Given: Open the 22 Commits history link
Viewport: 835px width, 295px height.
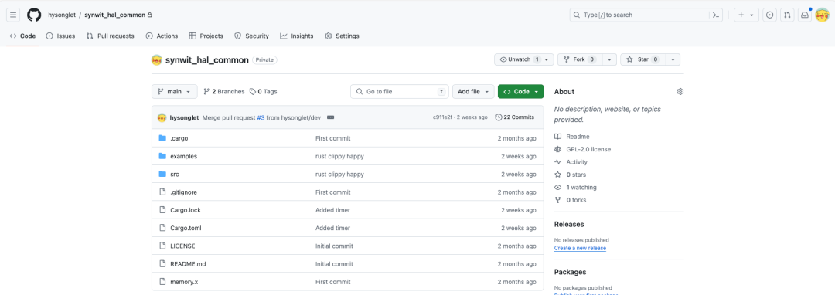Looking at the screenshot, I should tap(514, 117).
